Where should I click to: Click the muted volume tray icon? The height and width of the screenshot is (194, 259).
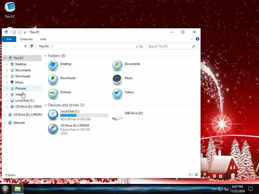[226, 189]
